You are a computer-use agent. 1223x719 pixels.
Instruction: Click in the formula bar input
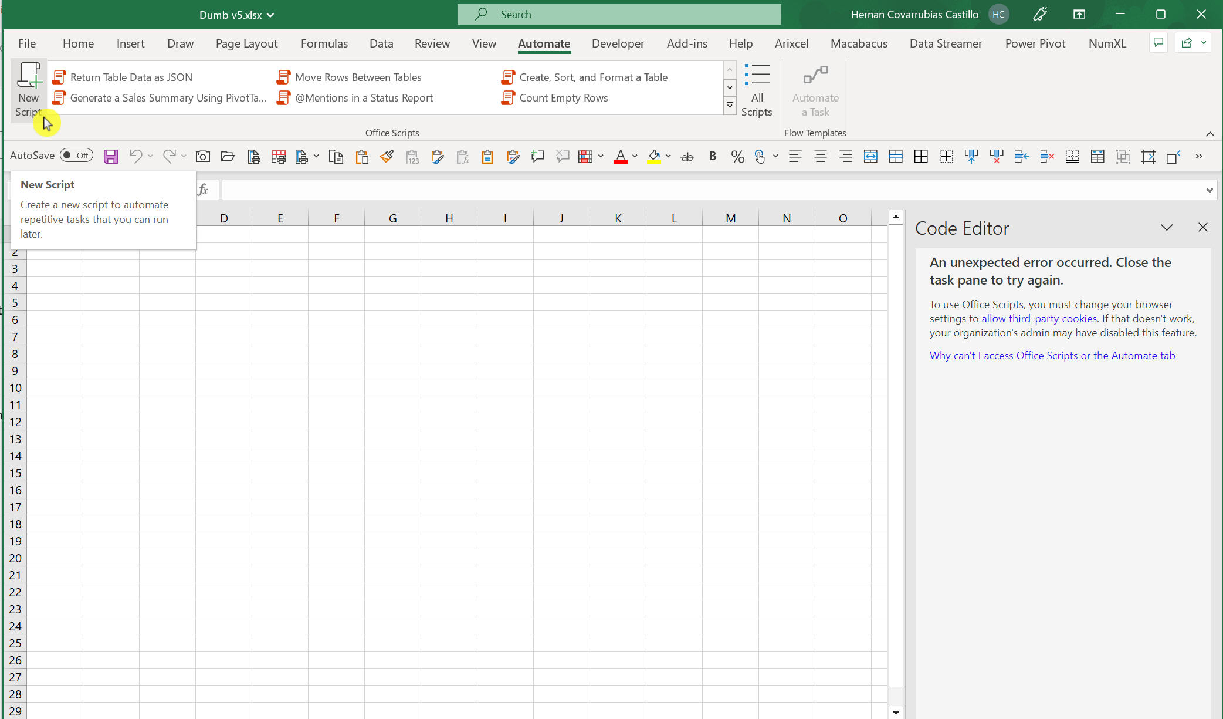[712, 190]
